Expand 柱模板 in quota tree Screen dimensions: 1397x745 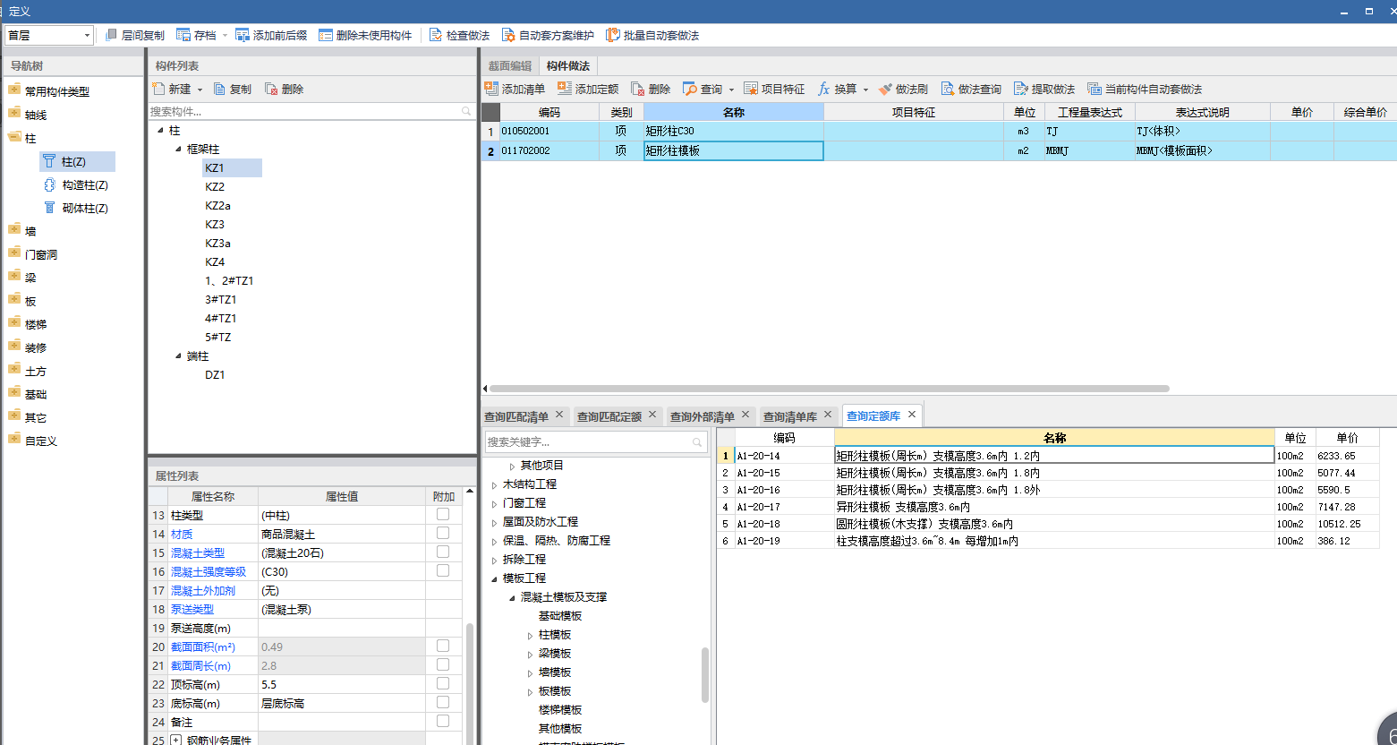coord(530,635)
